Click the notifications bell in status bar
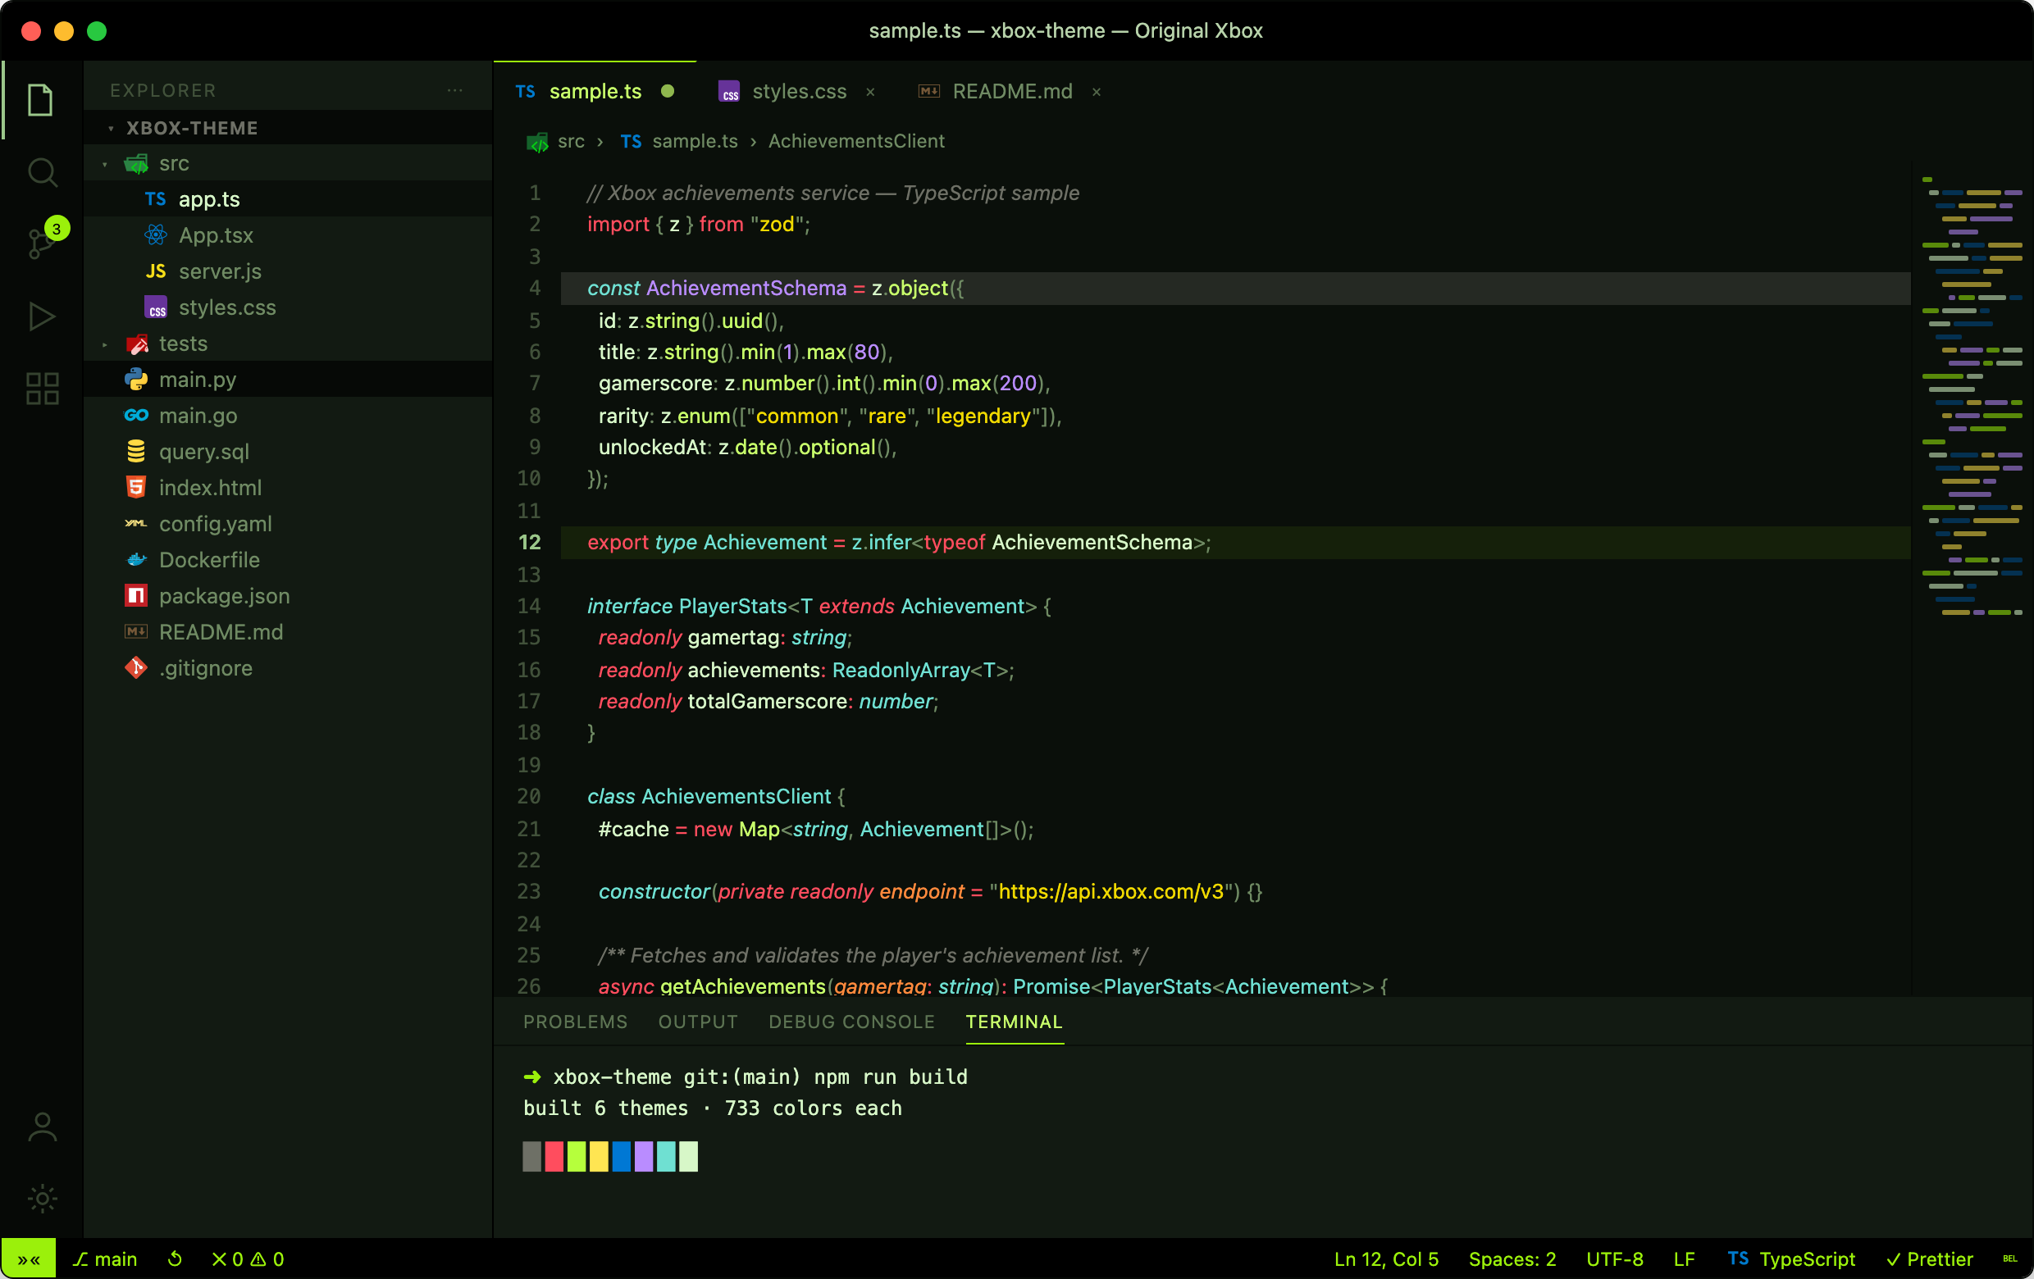The height and width of the screenshot is (1279, 2034). [x=2009, y=1259]
